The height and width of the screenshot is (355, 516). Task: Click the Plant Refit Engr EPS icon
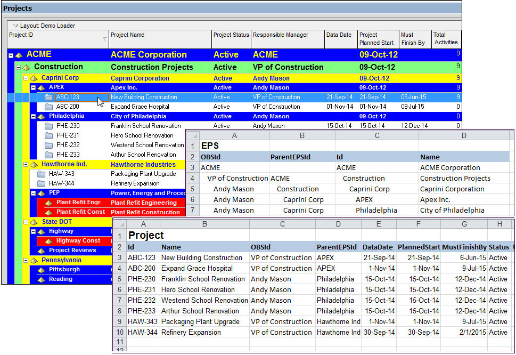tap(49, 203)
